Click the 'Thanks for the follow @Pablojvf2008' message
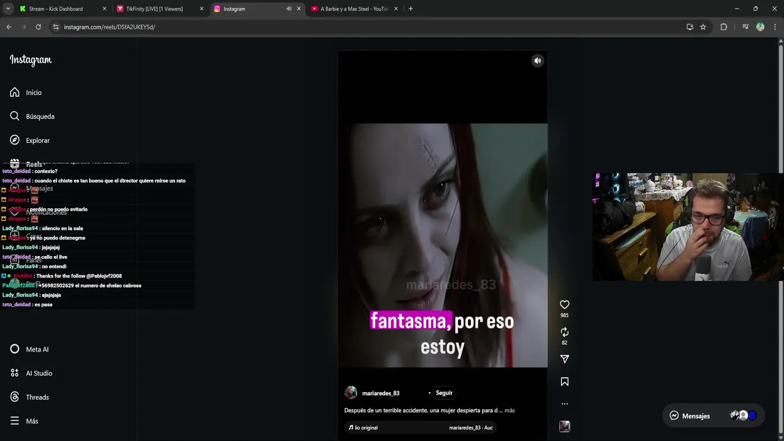Viewport: 784px width, 441px height. [x=79, y=276]
